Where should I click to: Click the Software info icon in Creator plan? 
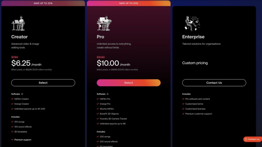(22, 94)
